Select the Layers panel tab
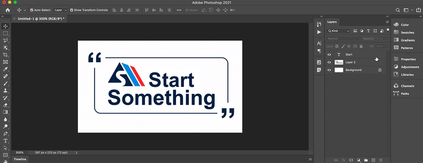 [332, 22]
